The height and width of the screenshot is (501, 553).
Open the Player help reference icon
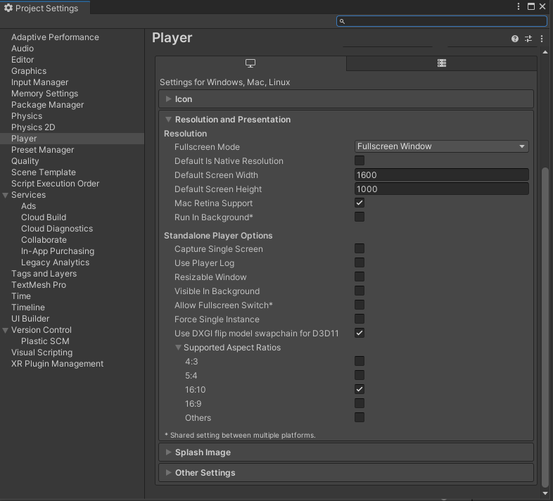(515, 39)
